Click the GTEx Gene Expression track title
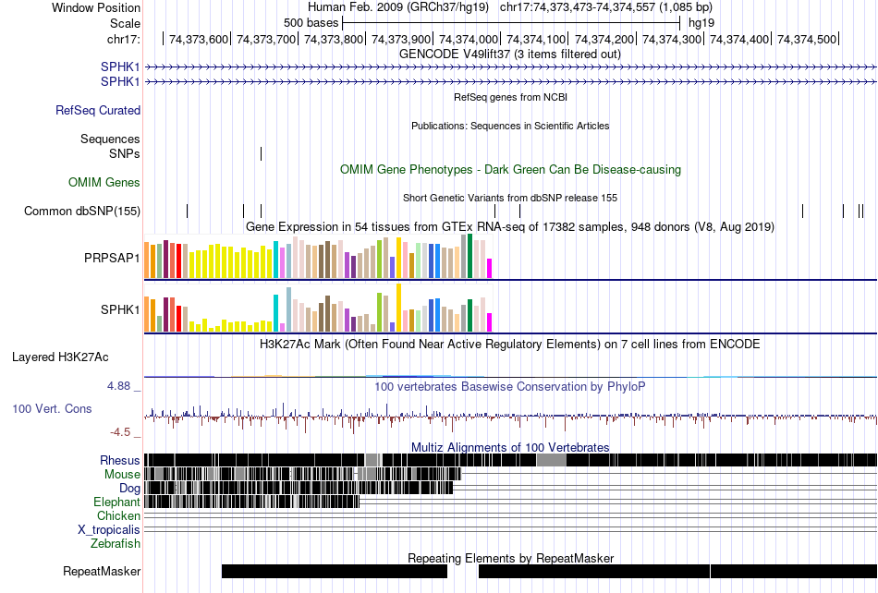 (510, 226)
